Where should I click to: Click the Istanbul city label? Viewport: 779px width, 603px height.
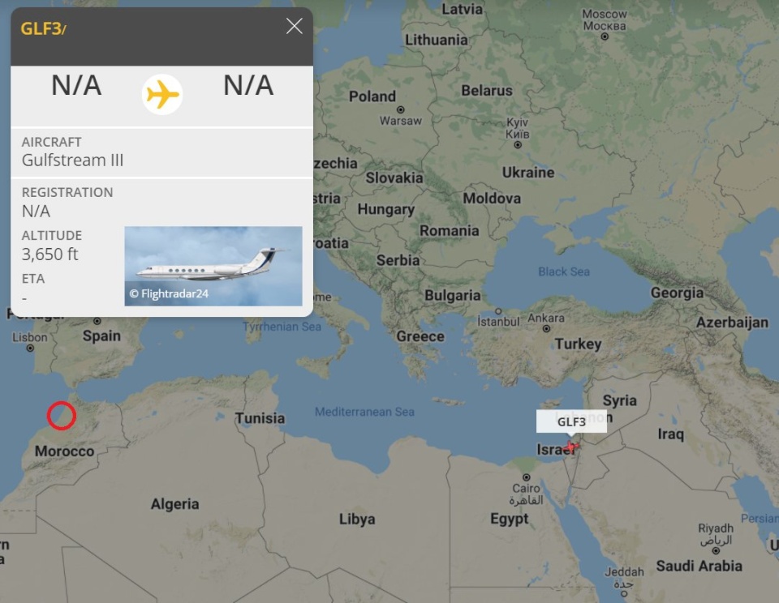tap(498, 321)
